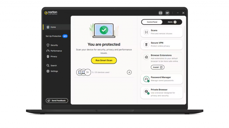229x128 pixels.
Task: Add a device with plus button
Action: [x=129, y=72]
